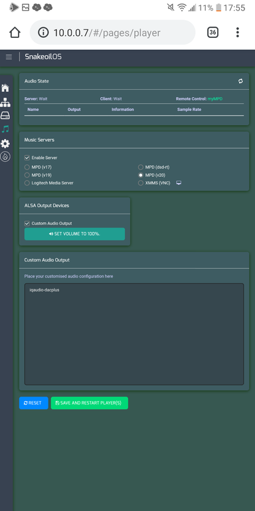Screen dimensions: 255x511
Task: Toggle the Enable Server checkbox
Action: pos(27,158)
